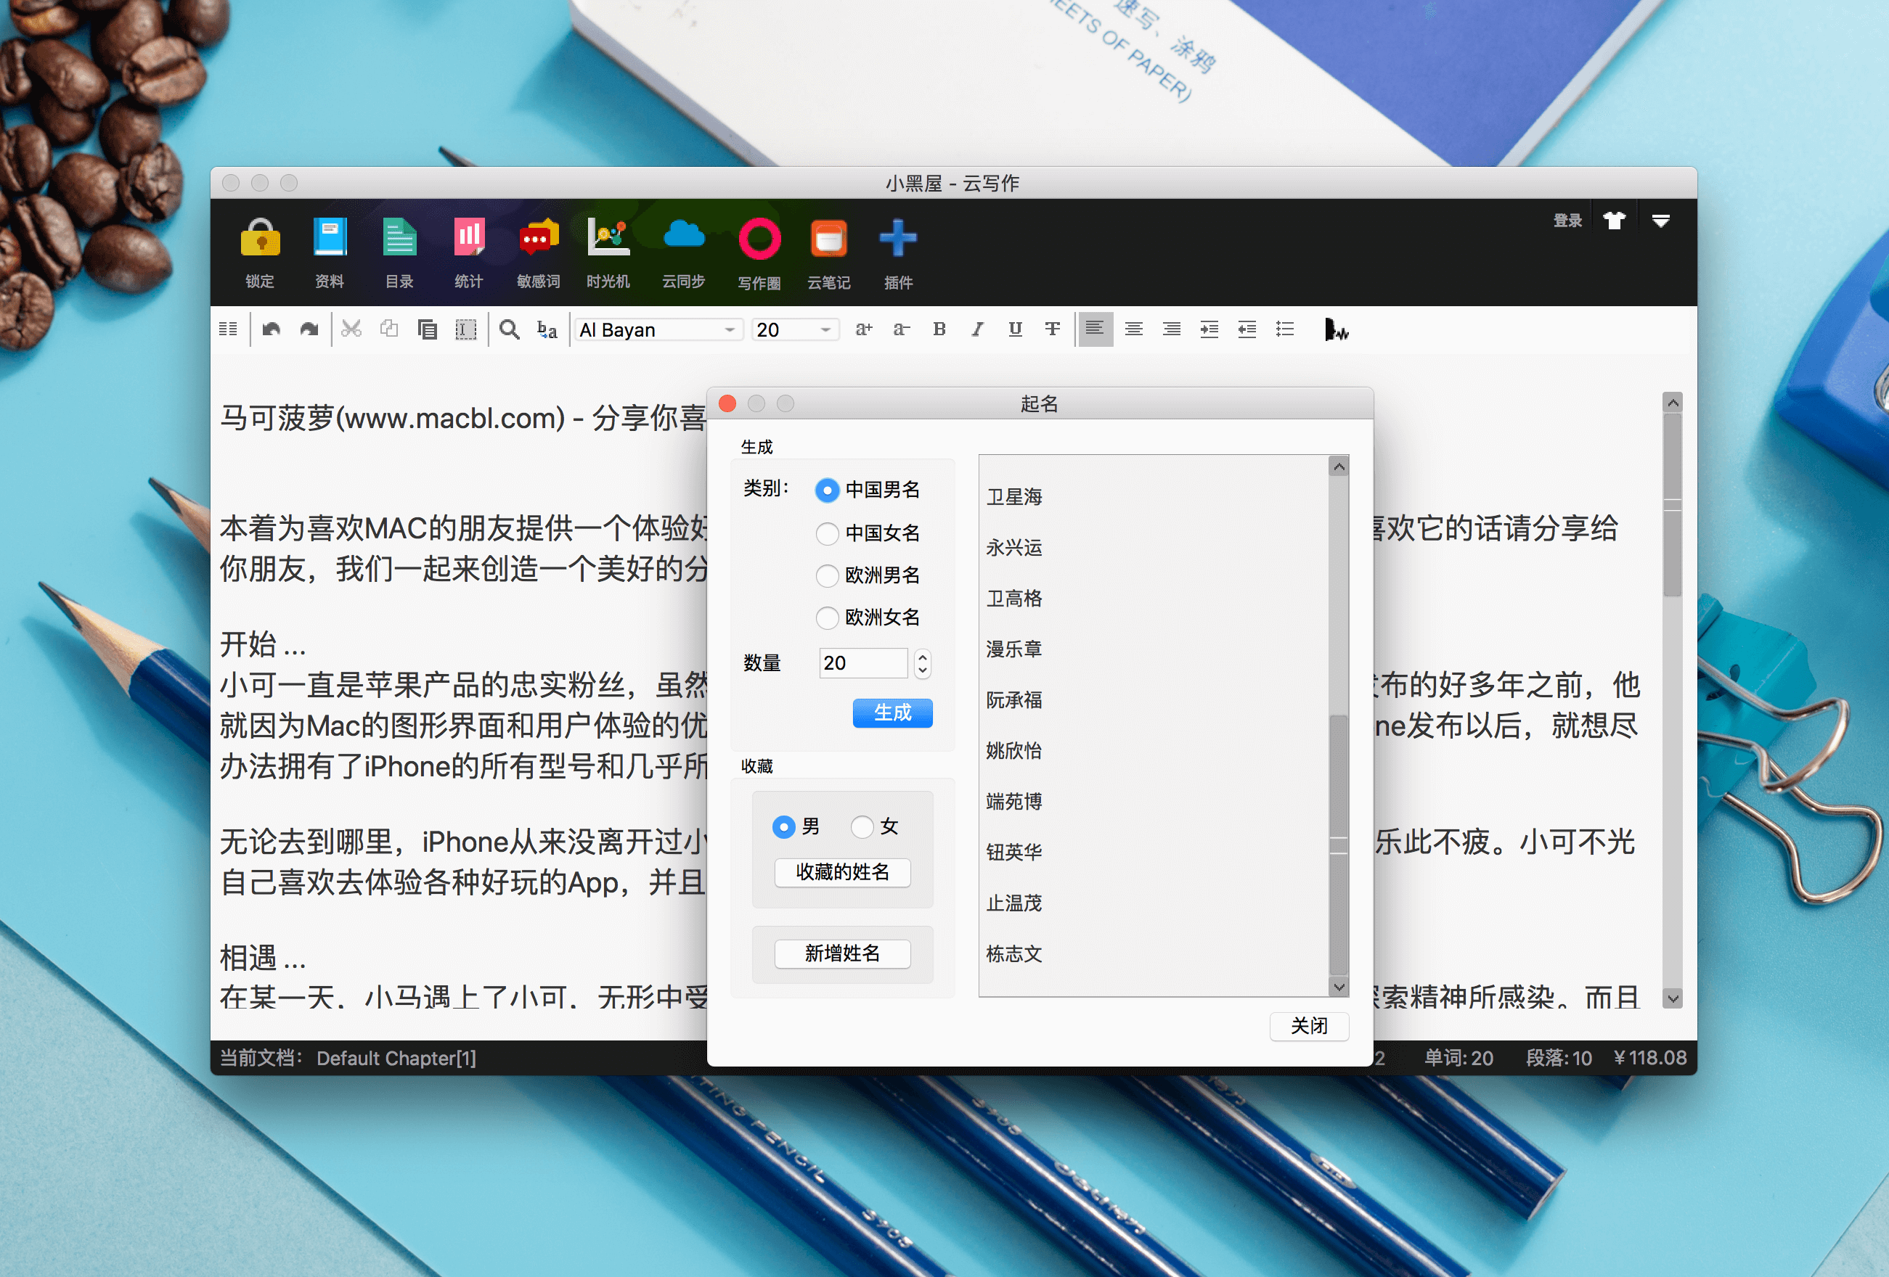Click the decrease indent icon
This screenshot has width=1889, height=1277.
(x=1247, y=329)
